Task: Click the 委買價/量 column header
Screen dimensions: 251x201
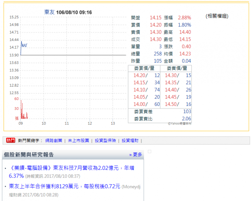Action: 144,68
